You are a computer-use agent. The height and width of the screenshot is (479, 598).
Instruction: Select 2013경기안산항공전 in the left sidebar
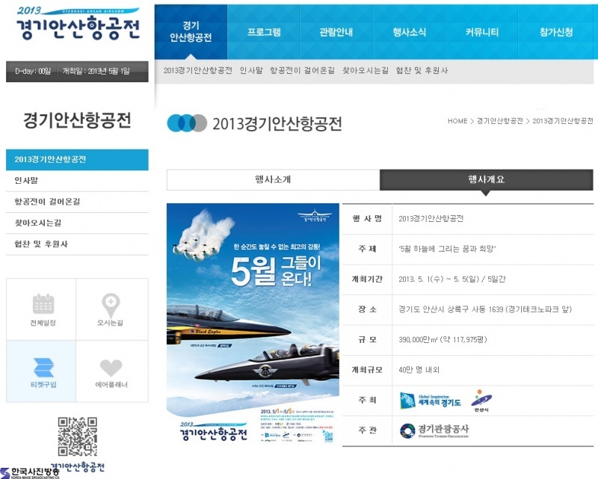[77, 159]
